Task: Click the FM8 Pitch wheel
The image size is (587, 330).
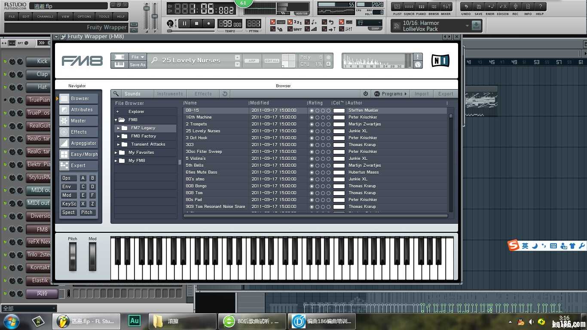Action: [73, 257]
